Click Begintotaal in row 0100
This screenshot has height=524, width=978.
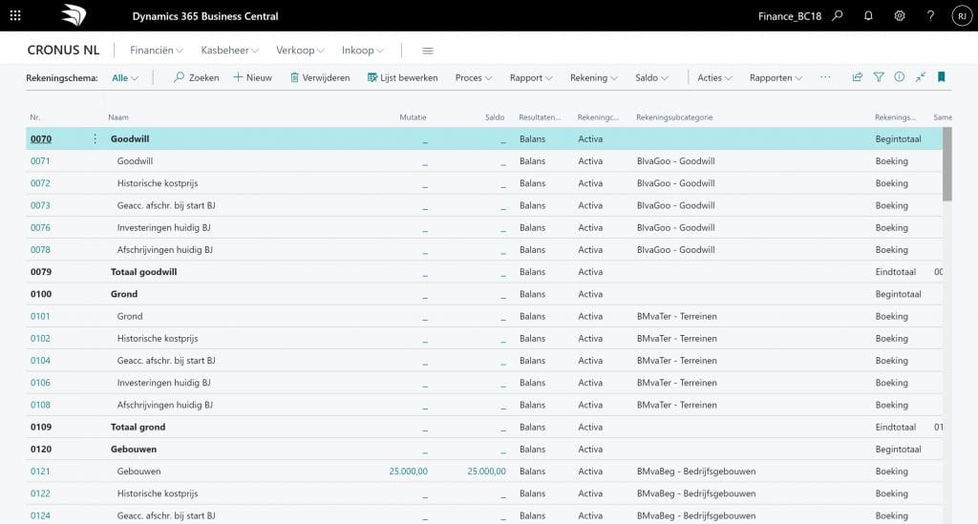click(898, 294)
